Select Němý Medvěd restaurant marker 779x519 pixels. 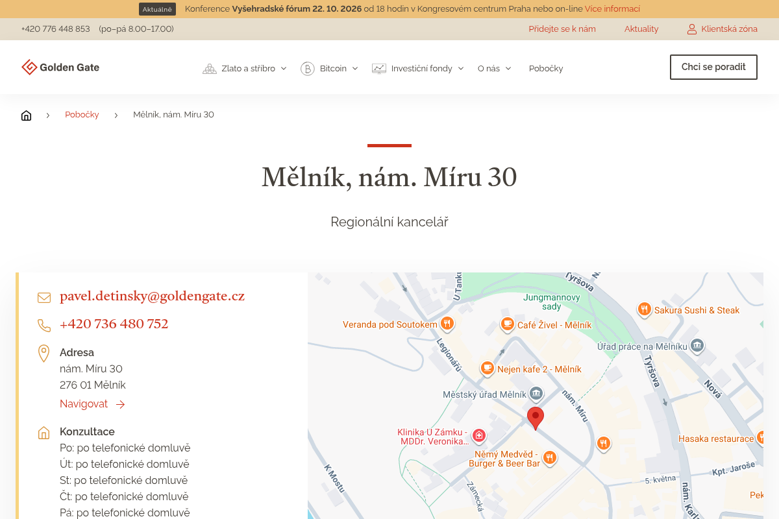(550, 458)
